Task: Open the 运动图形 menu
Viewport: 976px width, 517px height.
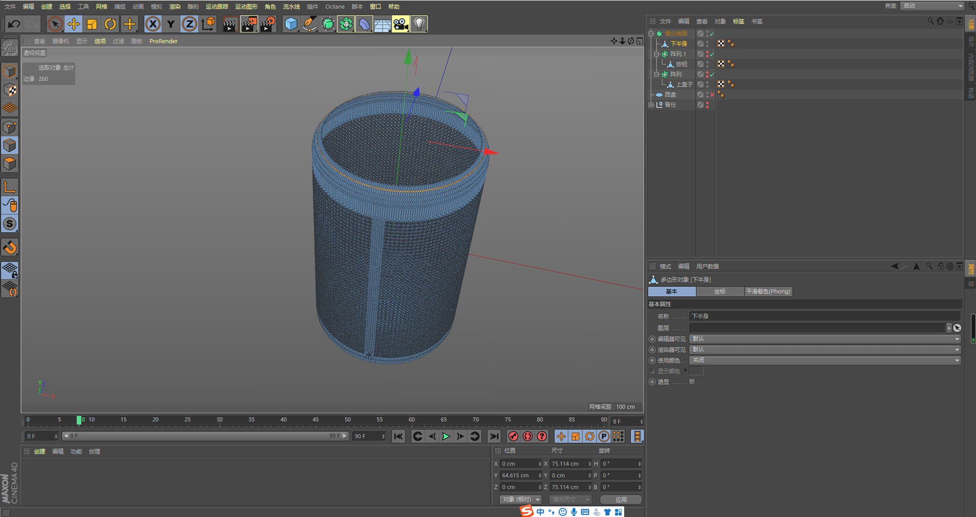Action: [x=246, y=7]
